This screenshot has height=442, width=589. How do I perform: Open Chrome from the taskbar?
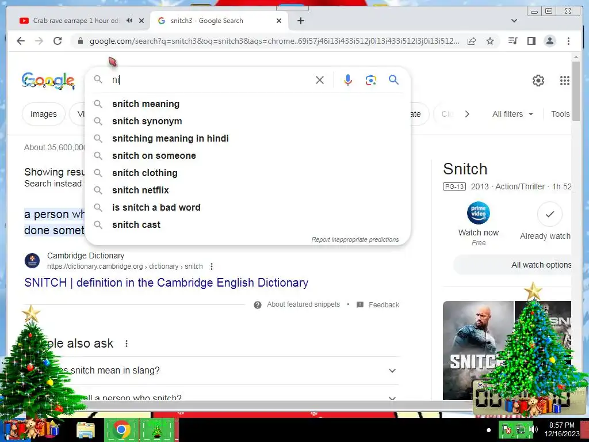(x=121, y=429)
